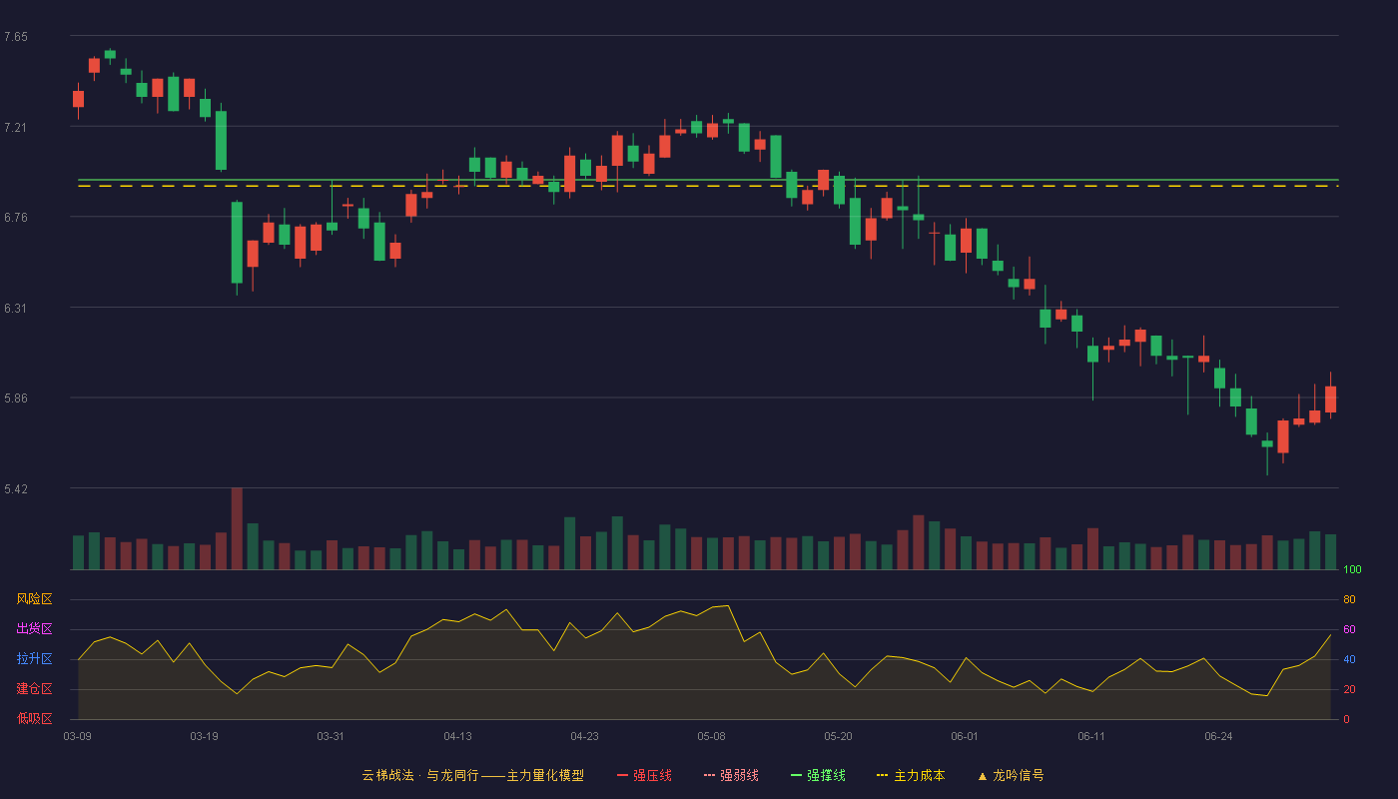Click the 7.65 price axis label
Screen dimensions: 1398x799
click(16, 37)
